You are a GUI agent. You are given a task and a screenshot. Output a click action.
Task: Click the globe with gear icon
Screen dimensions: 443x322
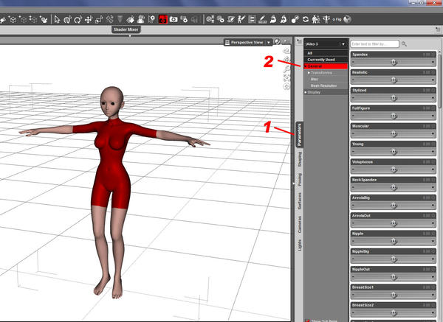click(x=220, y=19)
